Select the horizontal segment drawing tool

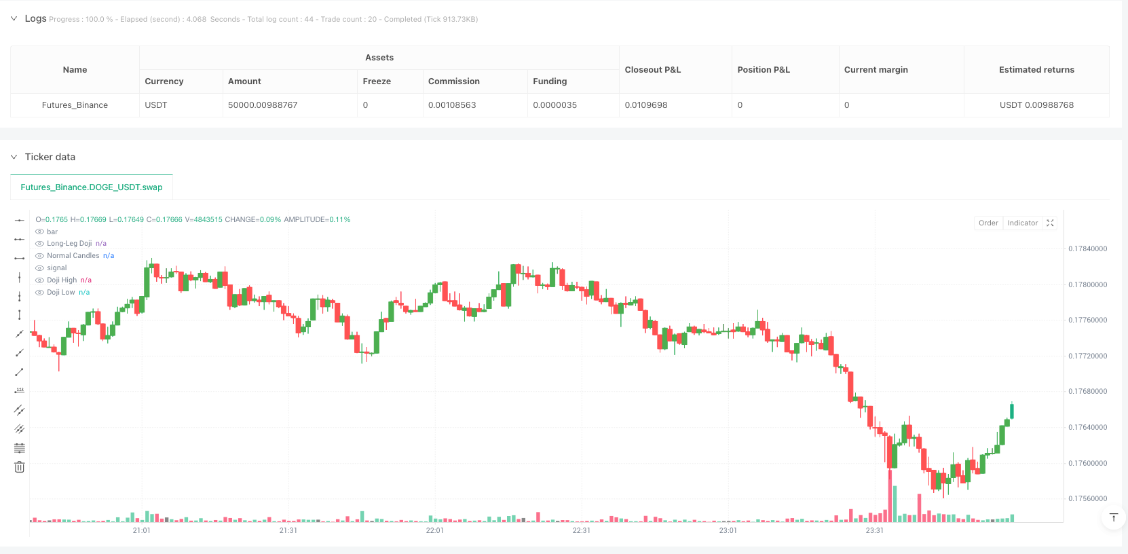click(x=20, y=258)
